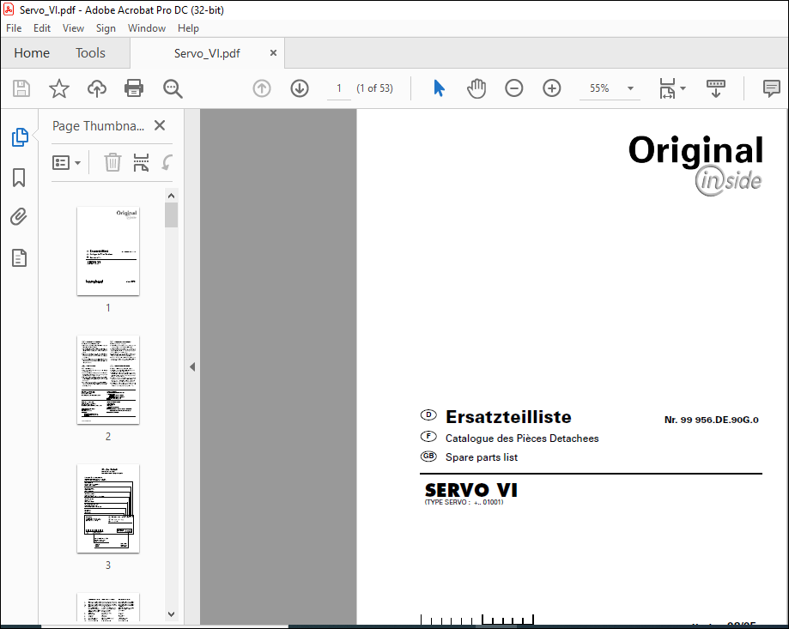Select page 1 thumbnail
This screenshot has width=789, height=629.
pyautogui.click(x=108, y=251)
